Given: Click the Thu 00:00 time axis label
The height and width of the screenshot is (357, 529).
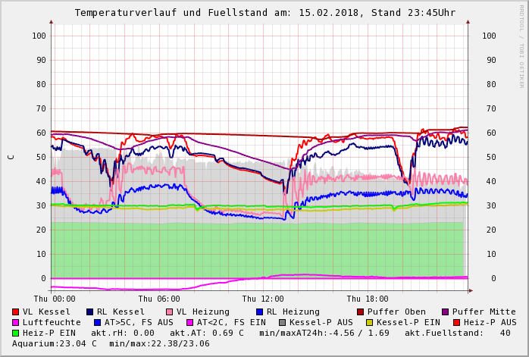Looking at the screenshot, I should (x=55, y=299).
